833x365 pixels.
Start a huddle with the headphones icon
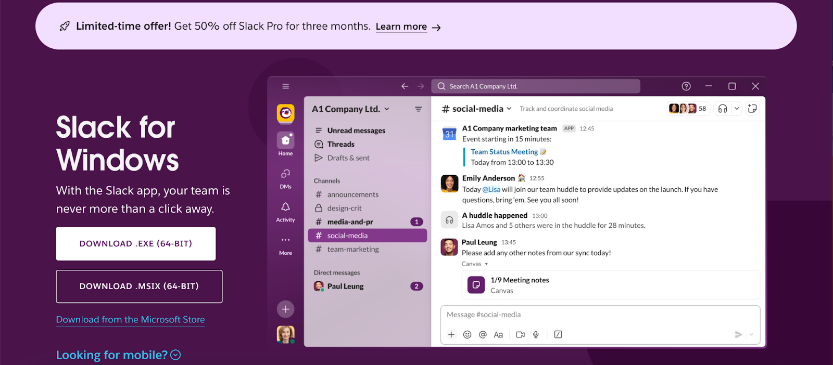[723, 109]
